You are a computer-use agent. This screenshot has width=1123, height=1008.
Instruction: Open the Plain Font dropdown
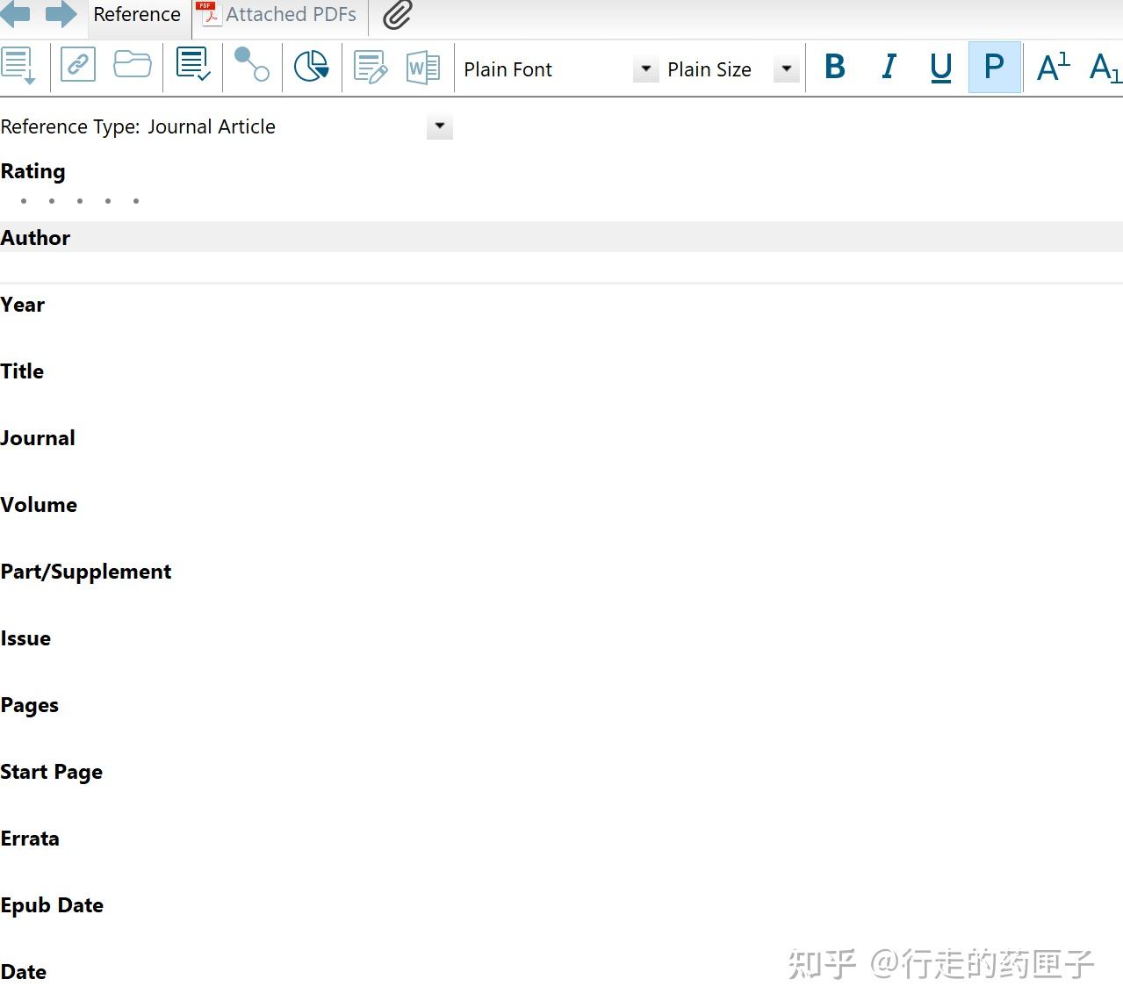pos(645,68)
